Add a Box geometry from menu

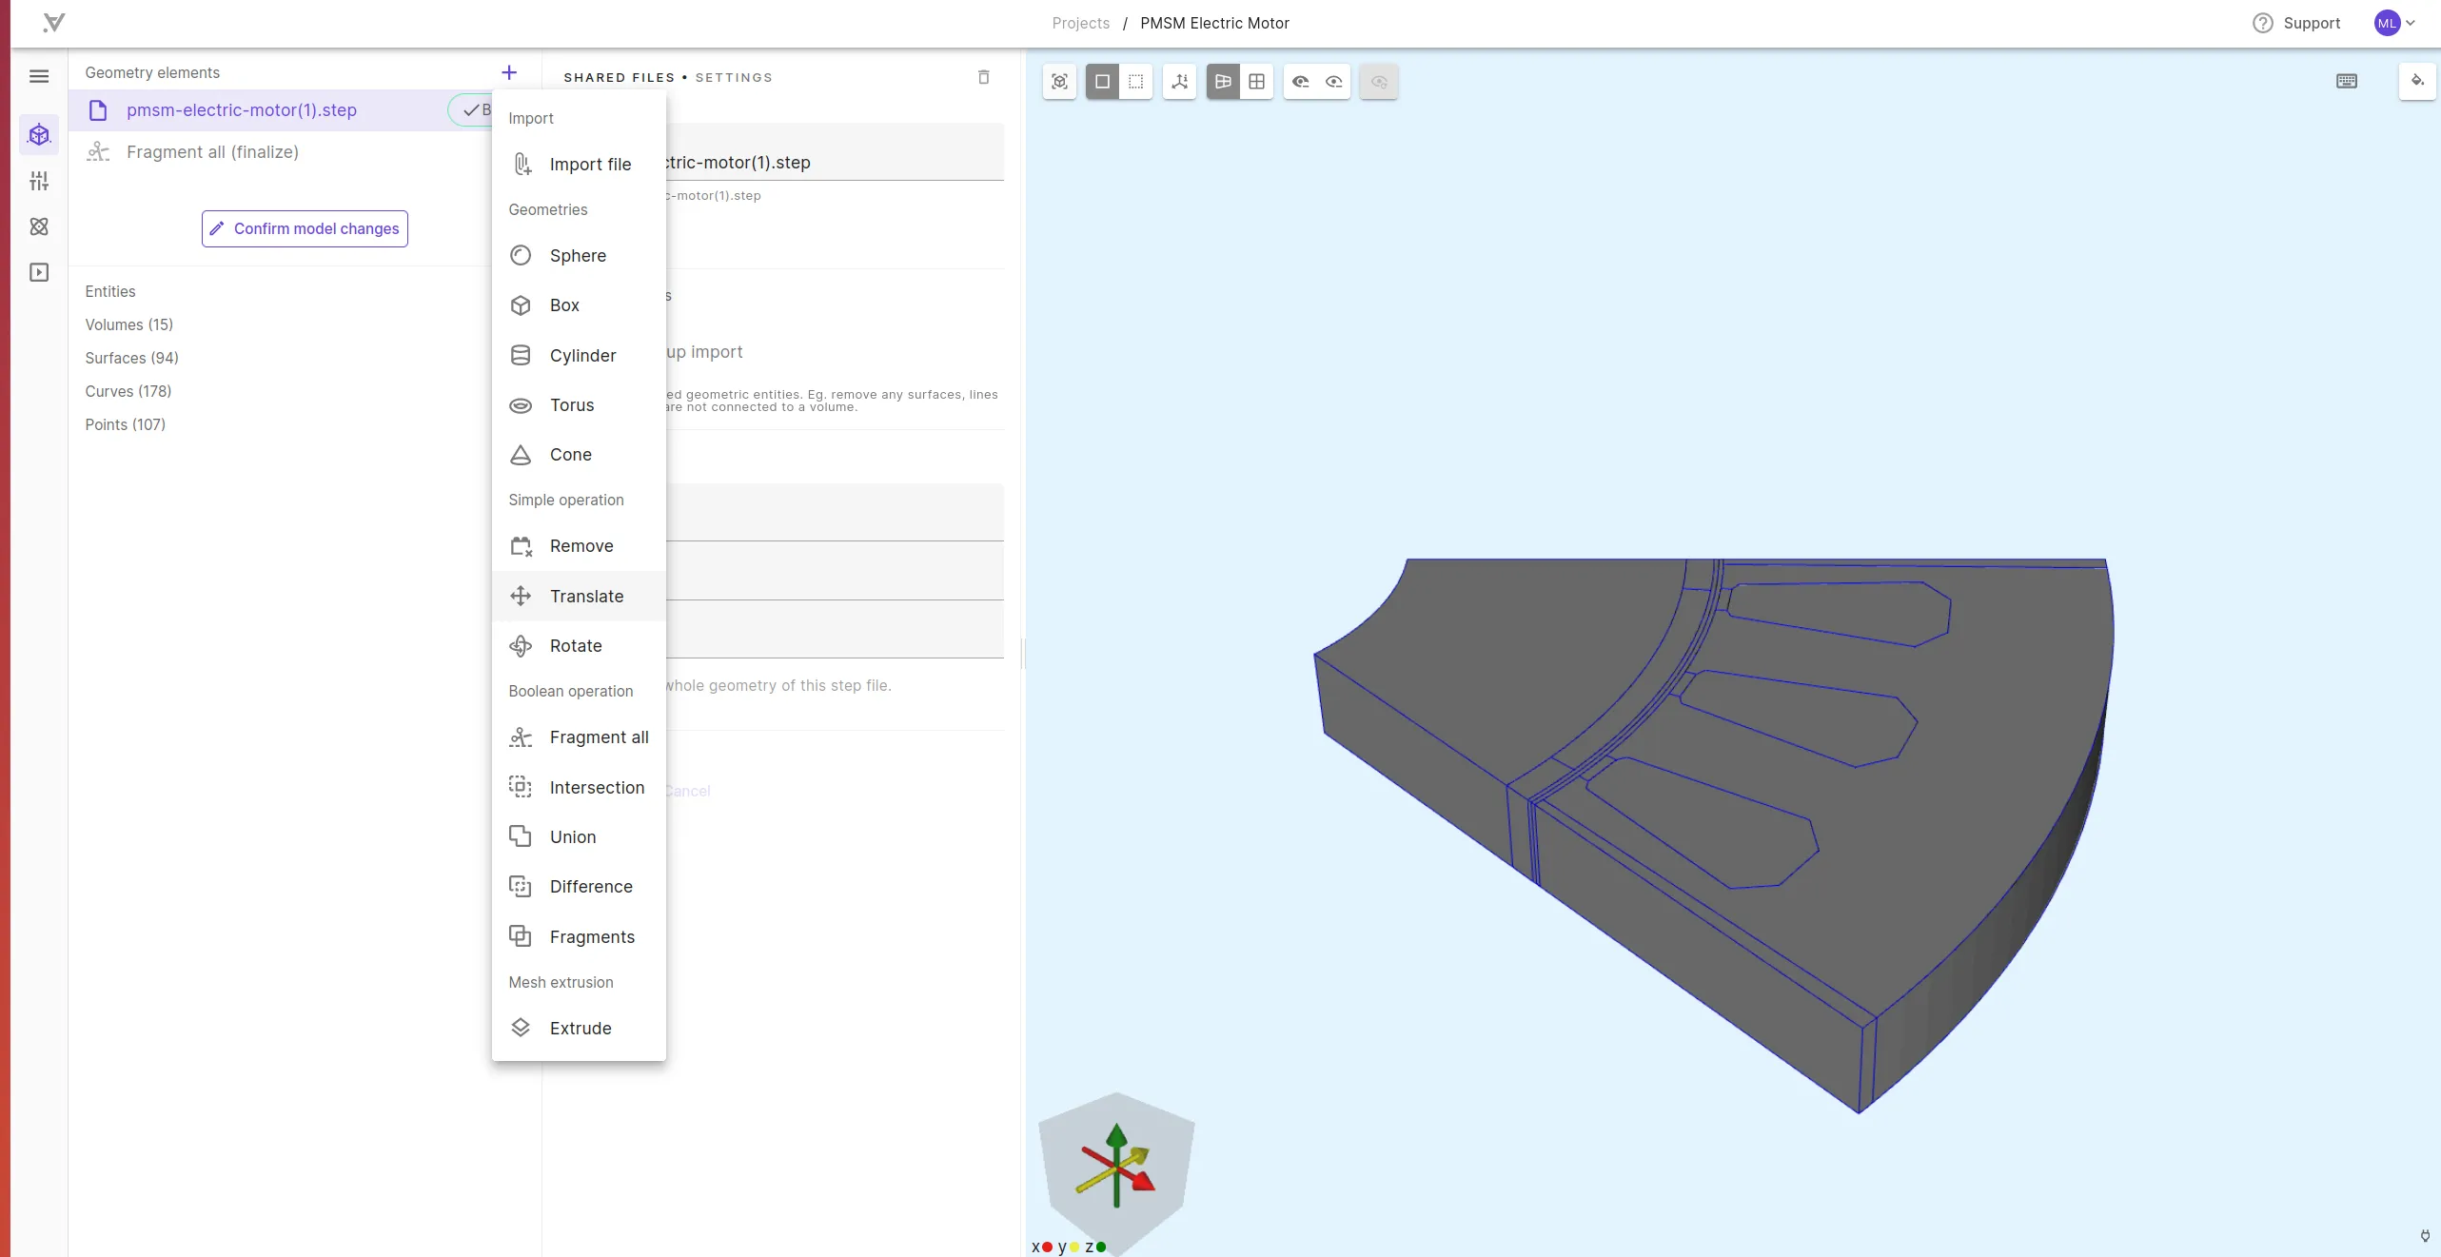[x=579, y=305]
